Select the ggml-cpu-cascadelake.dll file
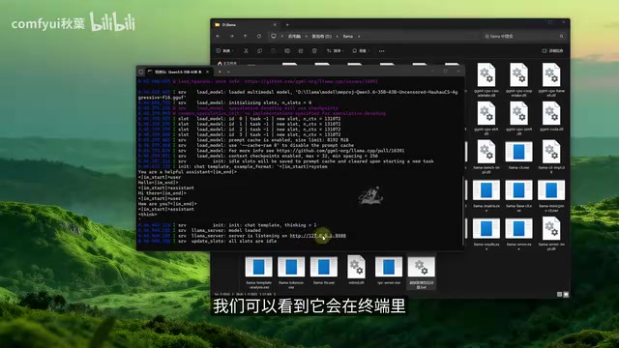The image size is (619, 348). [486, 79]
